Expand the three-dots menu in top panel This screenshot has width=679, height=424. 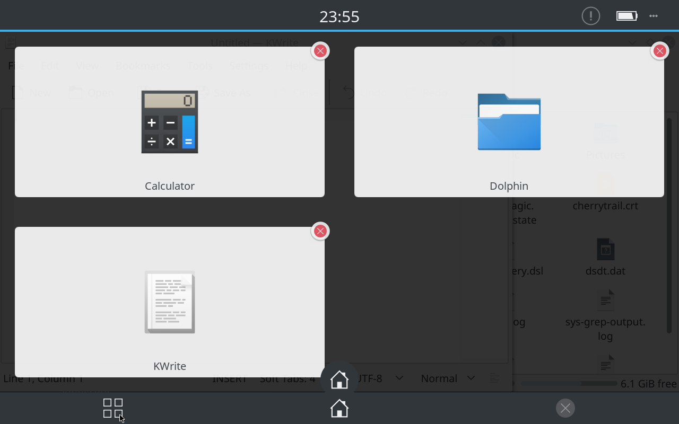tap(654, 16)
